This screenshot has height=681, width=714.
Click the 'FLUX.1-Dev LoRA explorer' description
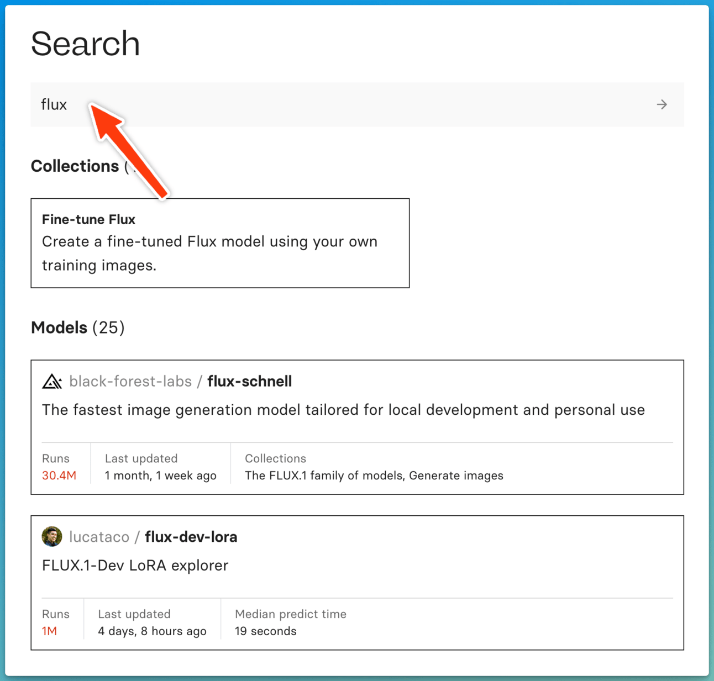click(135, 566)
